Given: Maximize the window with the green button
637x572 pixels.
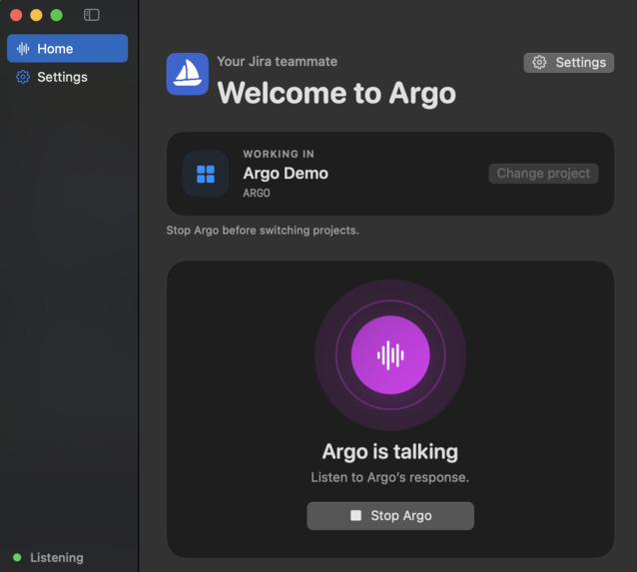Looking at the screenshot, I should (57, 15).
